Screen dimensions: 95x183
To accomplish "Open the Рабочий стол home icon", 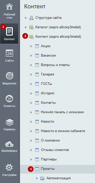I will tap(9, 7).
